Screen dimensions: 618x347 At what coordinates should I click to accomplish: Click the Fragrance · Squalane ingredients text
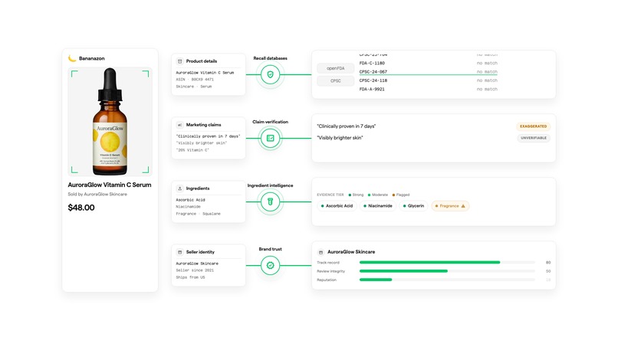click(199, 214)
